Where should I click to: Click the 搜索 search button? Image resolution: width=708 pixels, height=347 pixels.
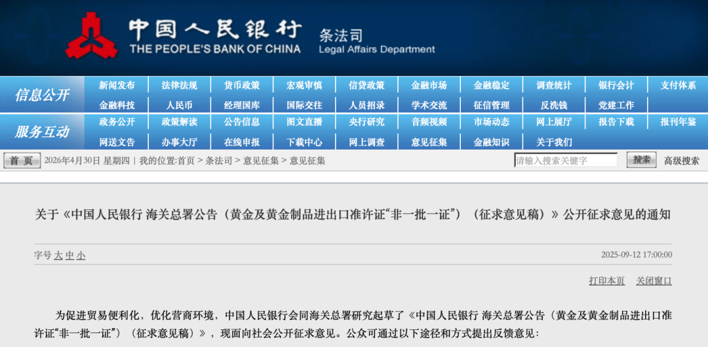click(642, 160)
